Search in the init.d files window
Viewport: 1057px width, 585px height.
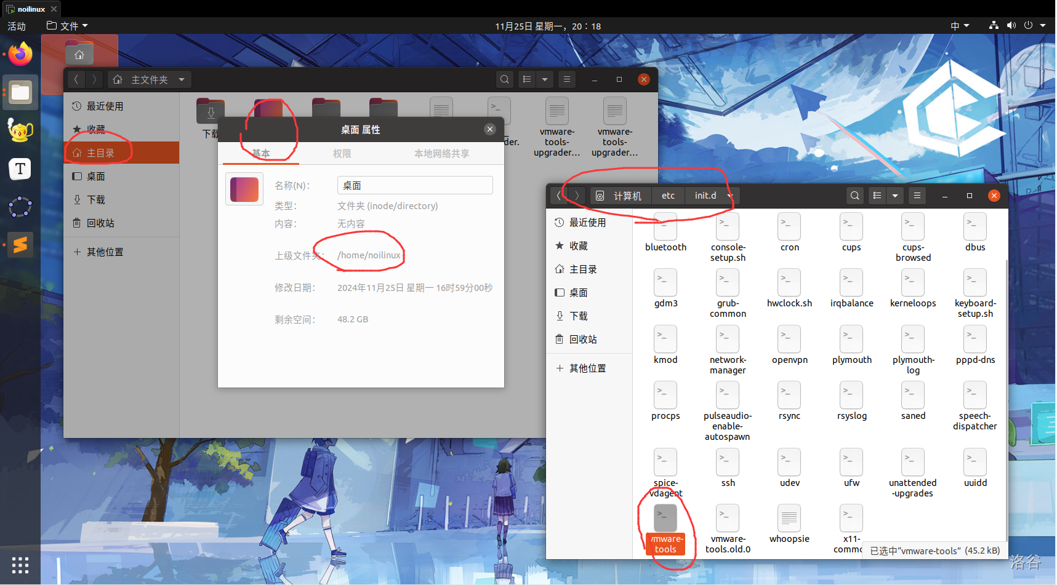[854, 196]
